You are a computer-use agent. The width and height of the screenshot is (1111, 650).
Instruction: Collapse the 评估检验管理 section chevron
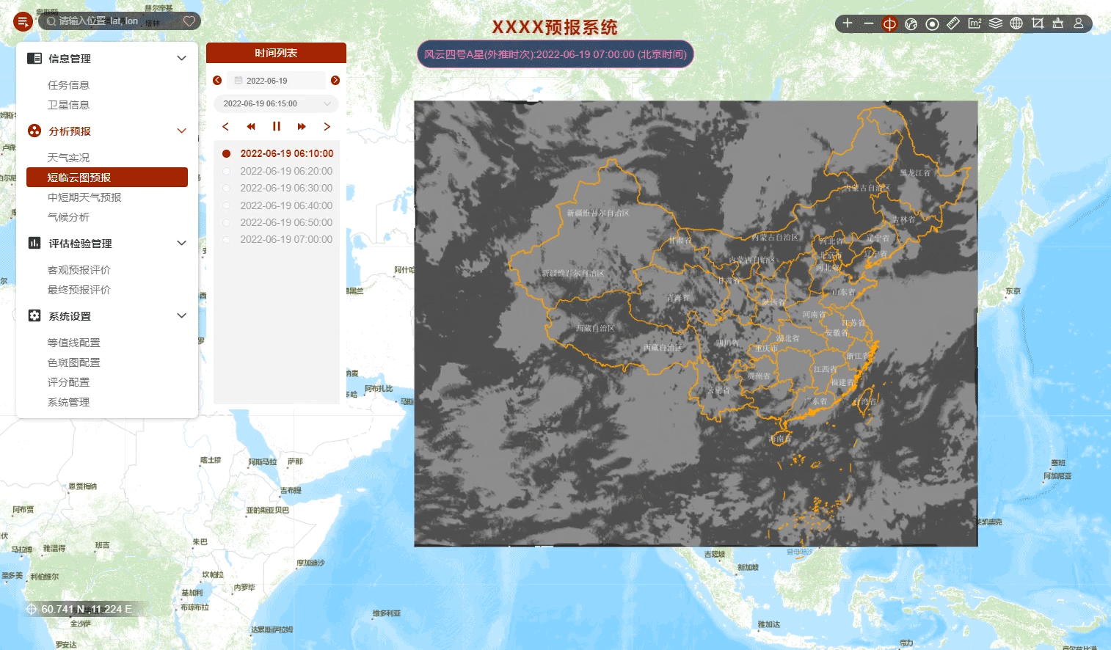click(181, 244)
